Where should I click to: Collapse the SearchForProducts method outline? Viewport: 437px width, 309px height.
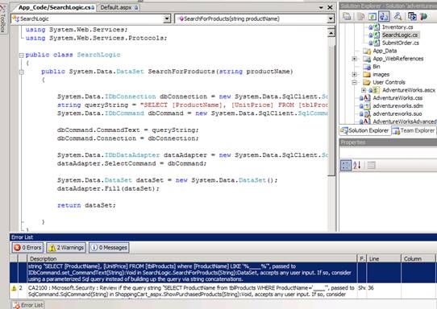[22, 72]
